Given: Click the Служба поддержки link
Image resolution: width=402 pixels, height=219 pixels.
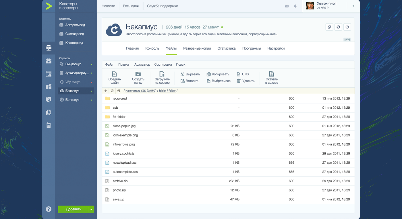Looking at the screenshot, I should click(x=162, y=6).
